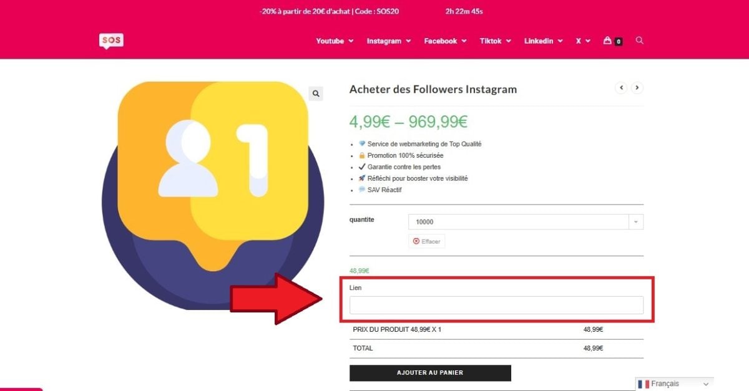Open the quantite dropdown showing 10000
Screen dimensions: 749x391
[x=526, y=222]
